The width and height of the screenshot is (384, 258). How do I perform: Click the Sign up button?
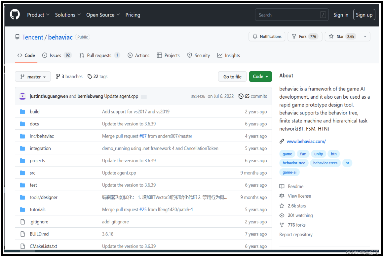click(x=364, y=15)
